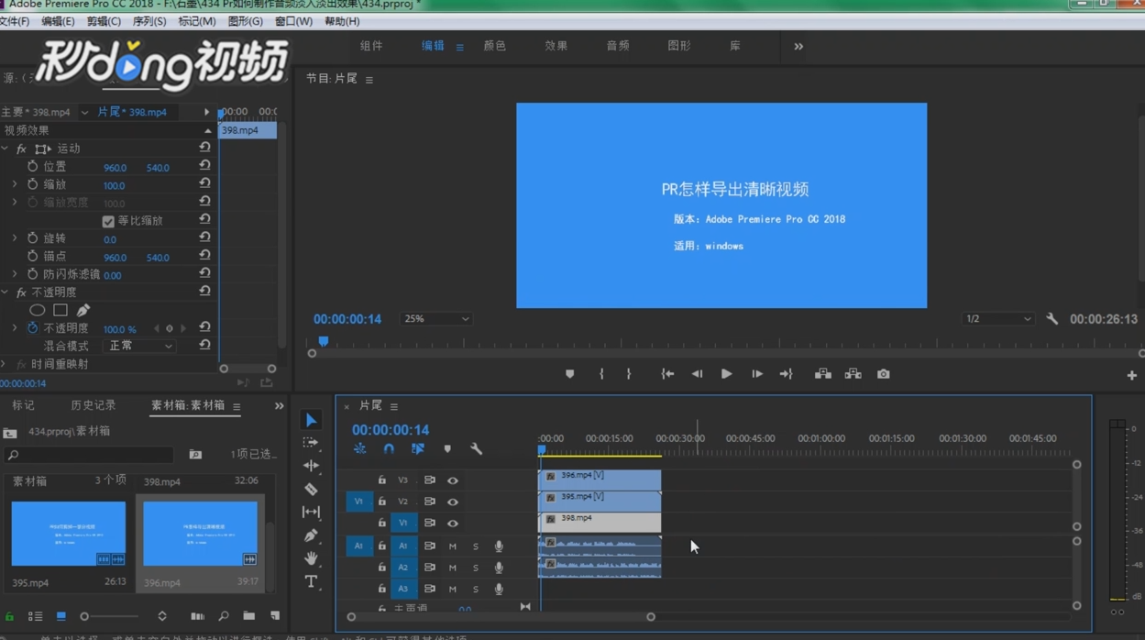Reset Rotation parameter

[204, 237]
